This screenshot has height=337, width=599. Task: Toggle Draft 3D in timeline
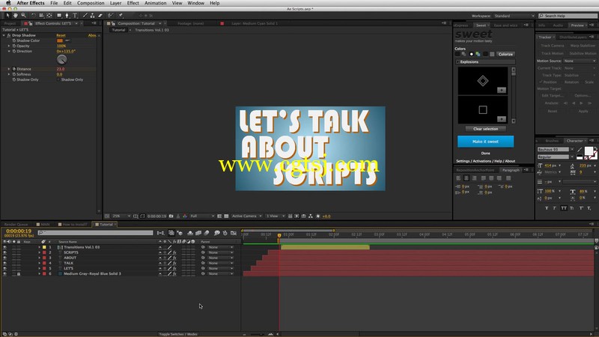point(180,233)
